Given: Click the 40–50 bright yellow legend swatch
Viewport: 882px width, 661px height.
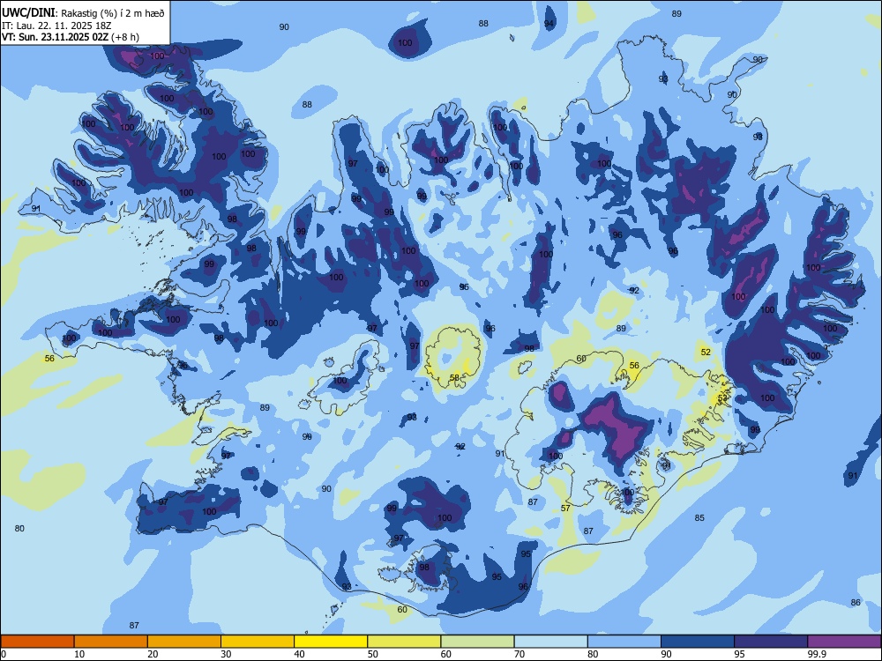Looking at the screenshot, I should (x=331, y=642).
